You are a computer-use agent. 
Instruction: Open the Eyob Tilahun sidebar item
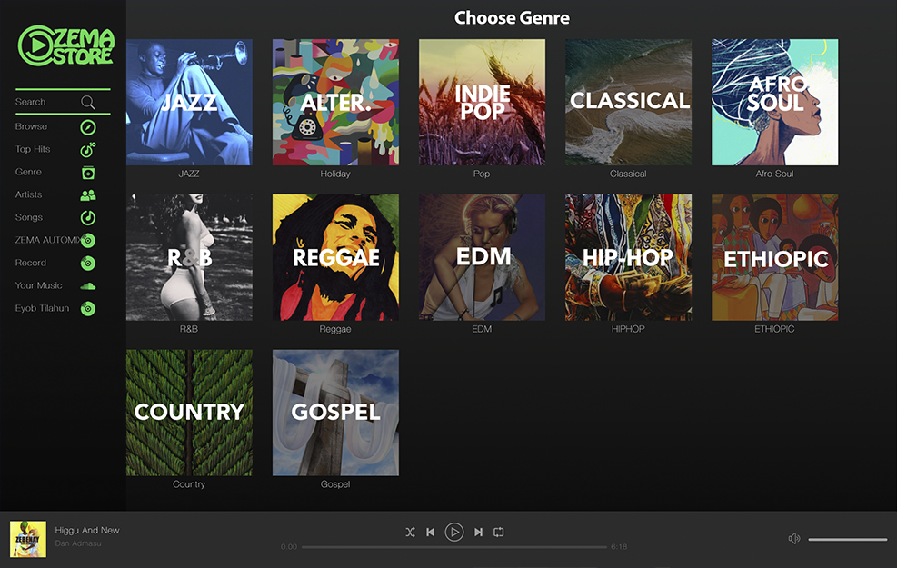pyautogui.click(x=43, y=308)
